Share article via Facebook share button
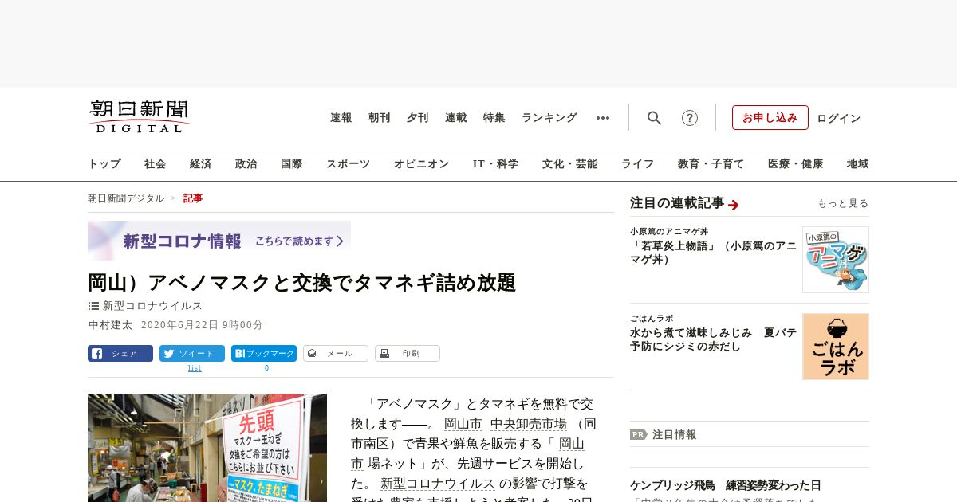Image resolution: width=957 pixels, height=502 pixels. [x=120, y=354]
